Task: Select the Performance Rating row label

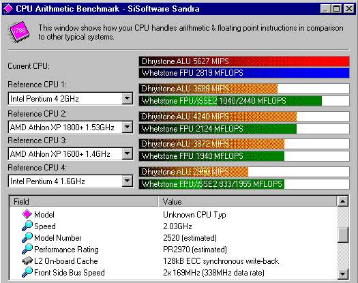Action: tap(66, 250)
